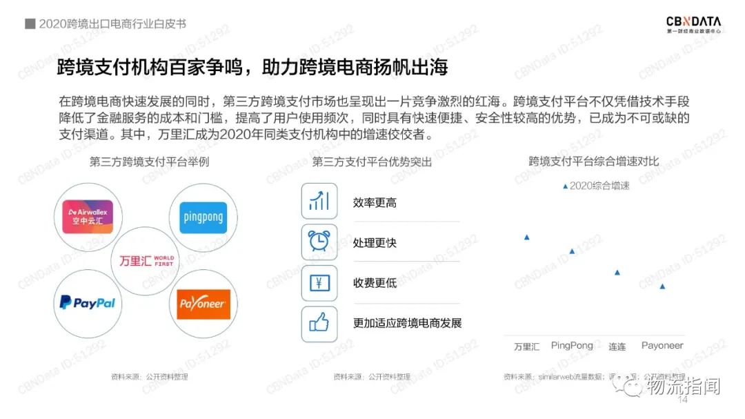Click the bar chart efficiency icon
Image resolution: width=745 pixels, height=419 pixels.
[319, 201]
